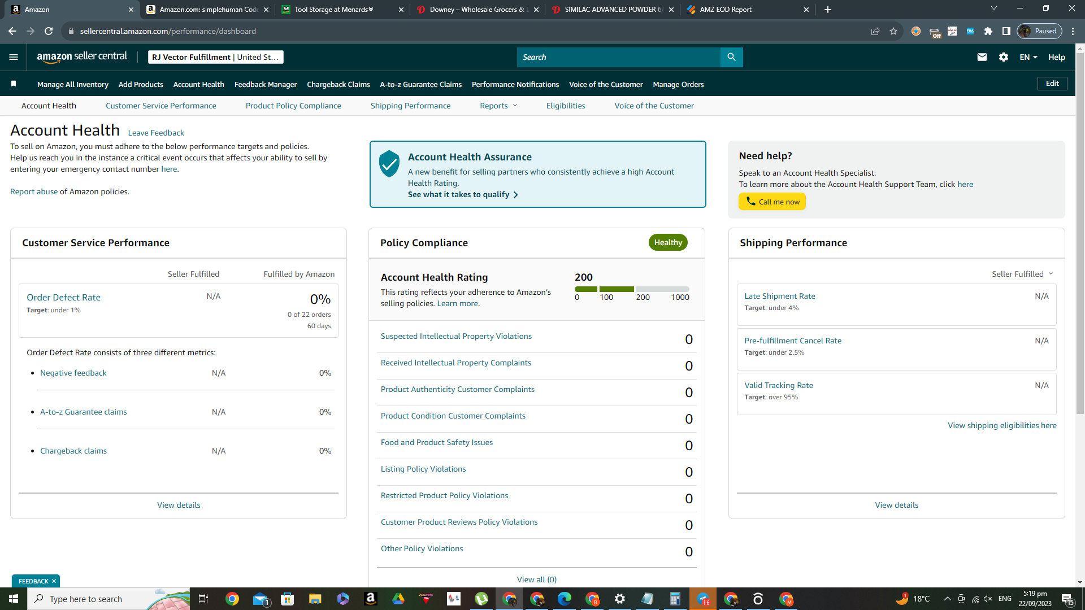Open Seller Fulfilled dropdown in Shipping Performance
Screen dimensions: 1085x610
[1022, 274]
